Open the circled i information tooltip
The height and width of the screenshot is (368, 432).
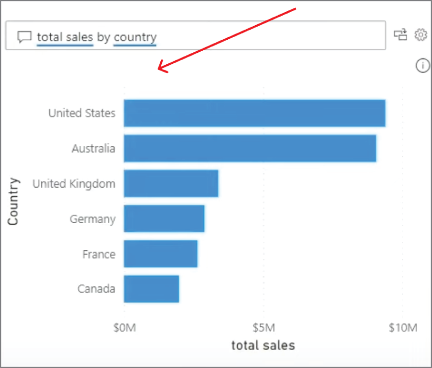[x=422, y=66]
